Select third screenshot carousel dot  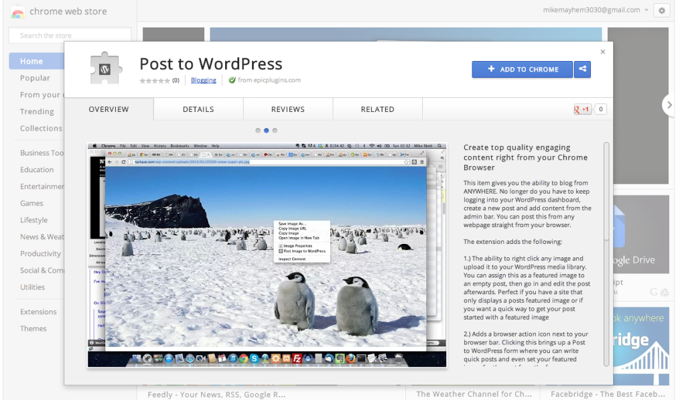click(275, 131)
